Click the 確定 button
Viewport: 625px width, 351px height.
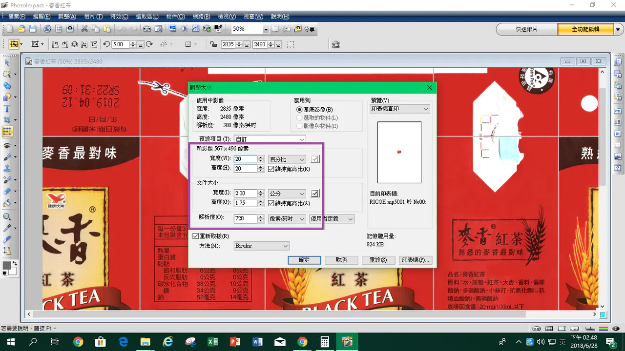pos(304,260)
